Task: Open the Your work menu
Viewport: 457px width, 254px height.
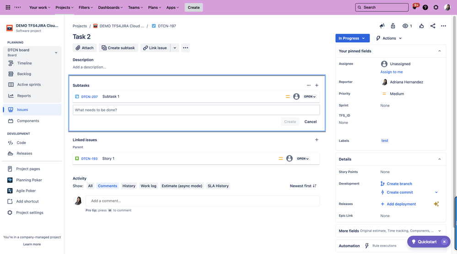Action: tap(40, 7)
